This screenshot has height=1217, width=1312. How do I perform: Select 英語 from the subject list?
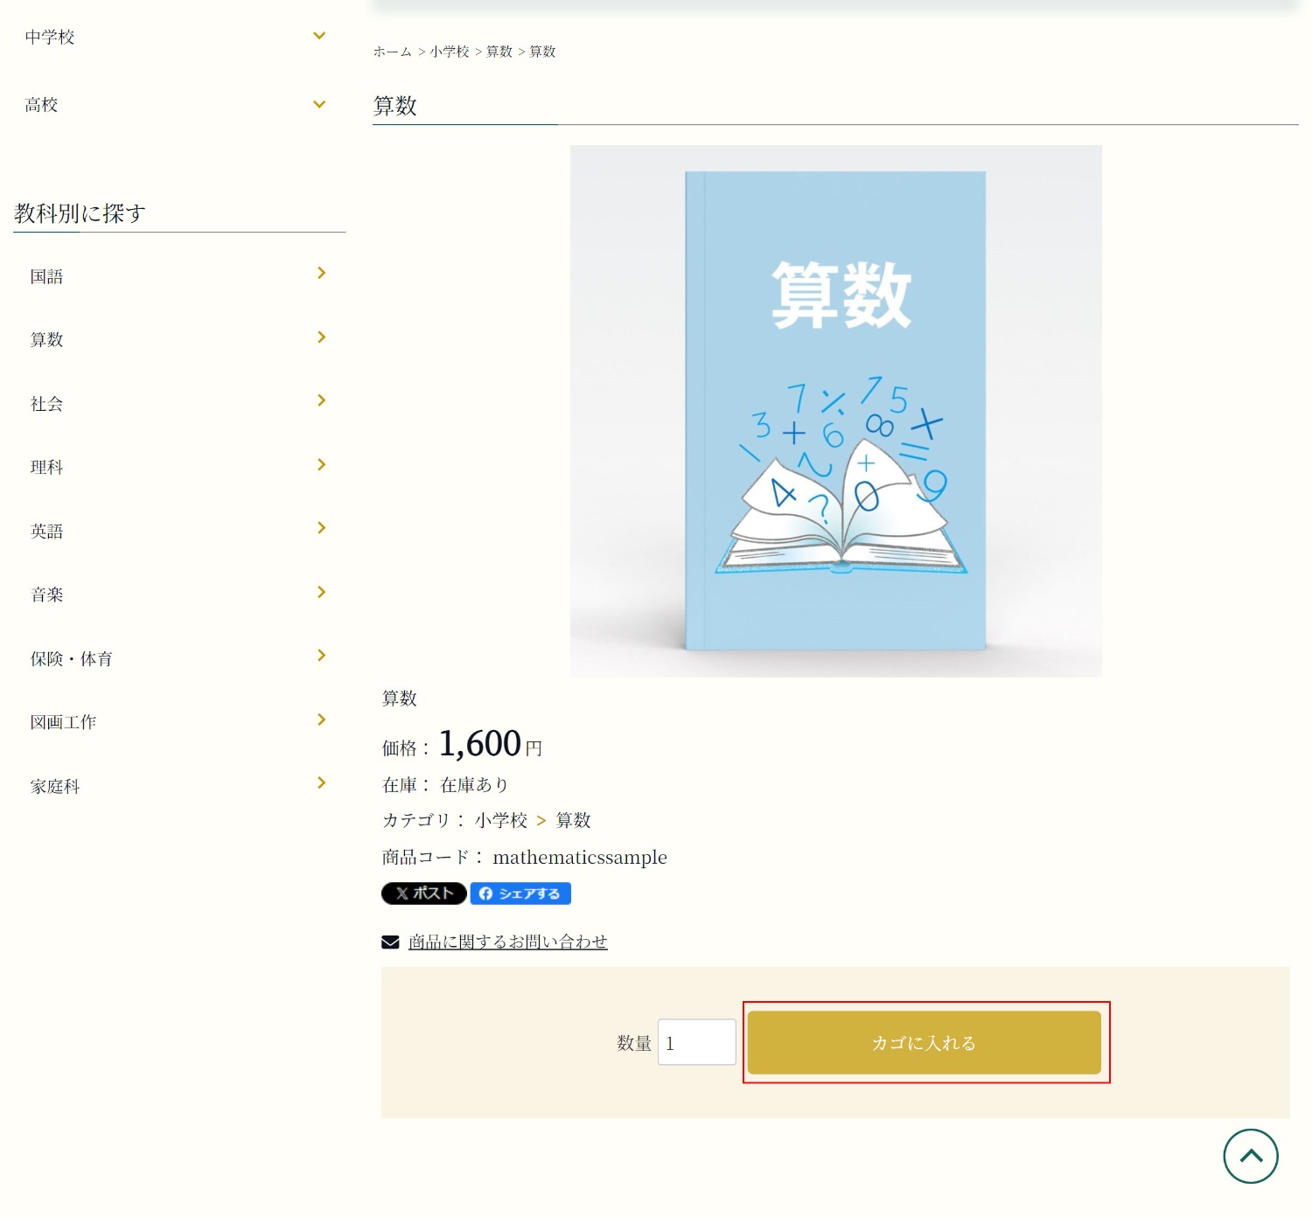tap(47, 531)
